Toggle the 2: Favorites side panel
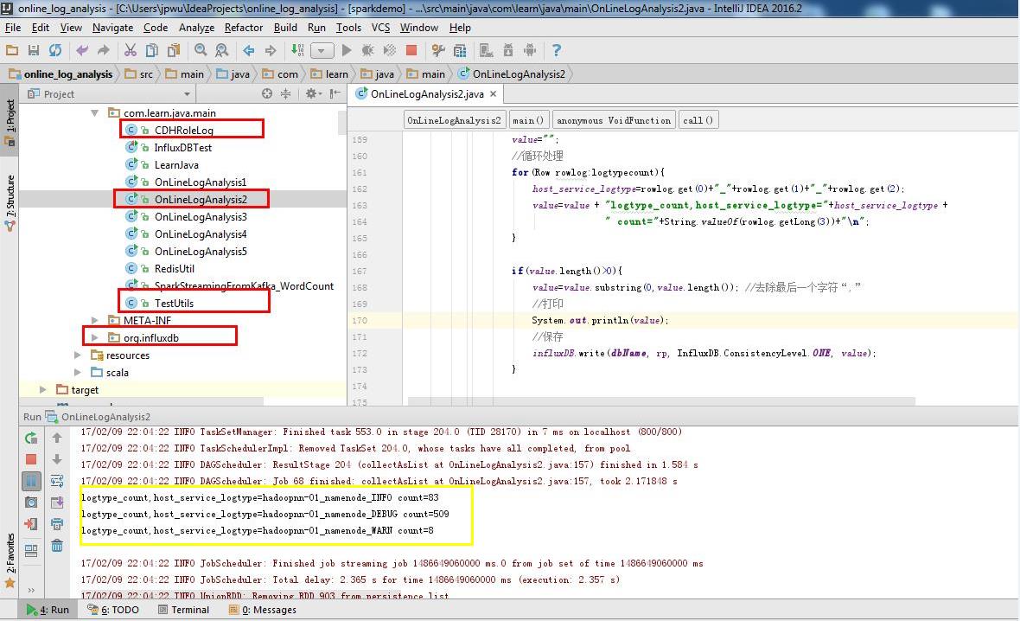This screenshot has height=621, width=1020. [x=10, y=561]
